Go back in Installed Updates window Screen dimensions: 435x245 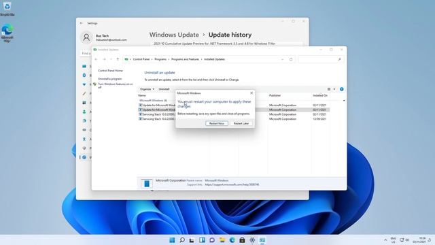[x=96, y=59]
